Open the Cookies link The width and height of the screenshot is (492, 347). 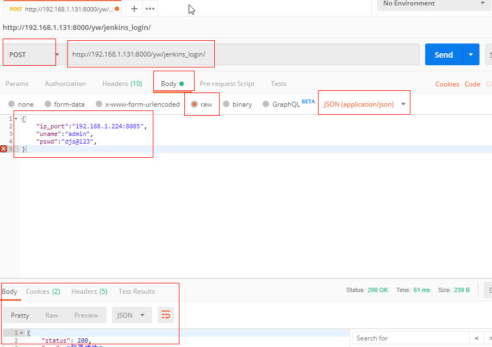click(447, 84)
